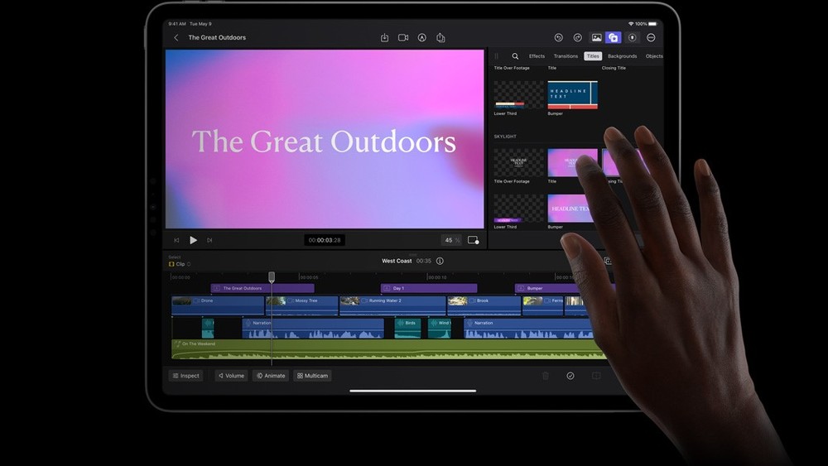The image size is (828, 466).
Task: Toggle the content browser (highlighted purple icon)
Action: pyautogui.click(x=613, y=37)
